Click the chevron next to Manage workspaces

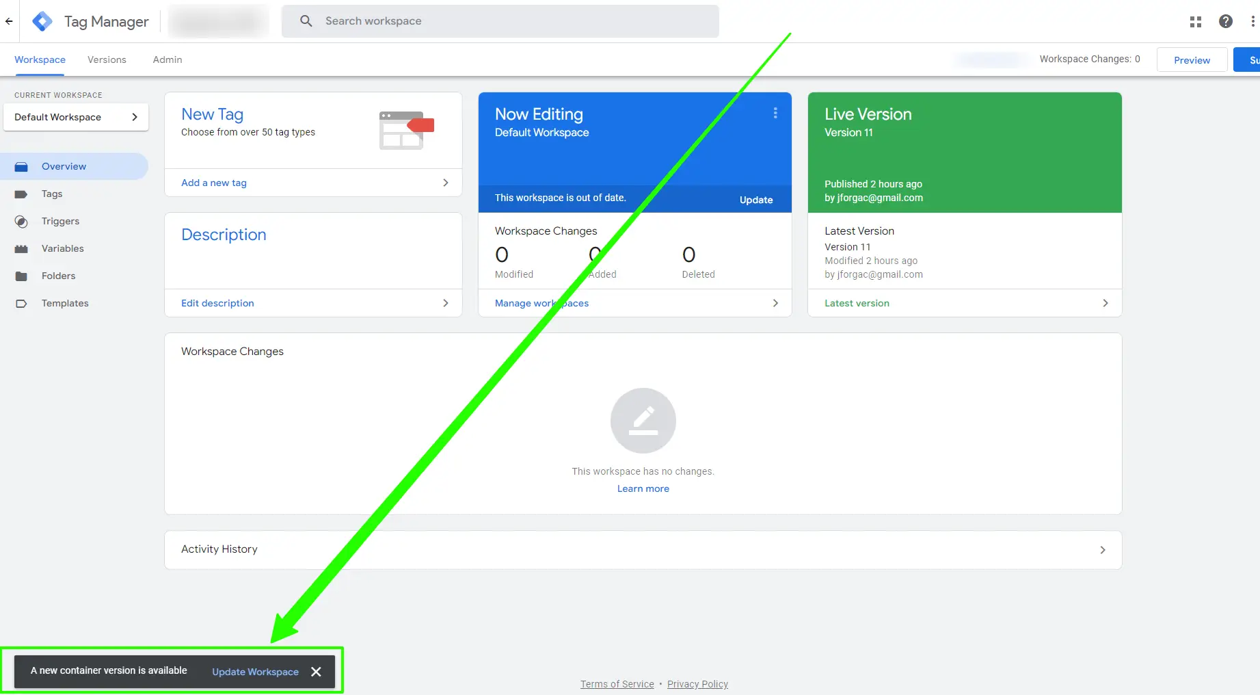775,303
